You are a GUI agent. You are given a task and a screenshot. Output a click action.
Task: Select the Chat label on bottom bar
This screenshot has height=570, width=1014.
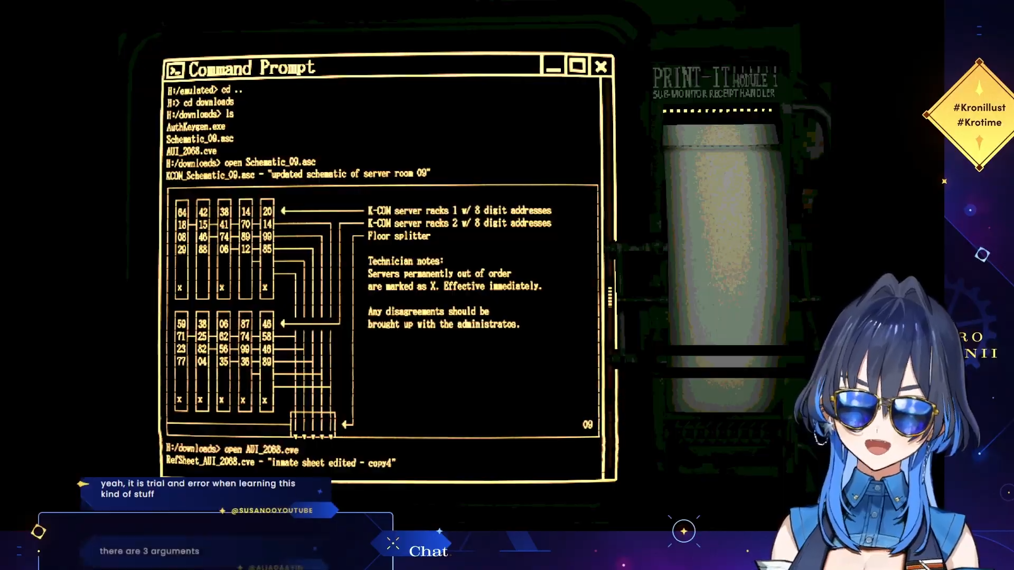pos(428,552)
